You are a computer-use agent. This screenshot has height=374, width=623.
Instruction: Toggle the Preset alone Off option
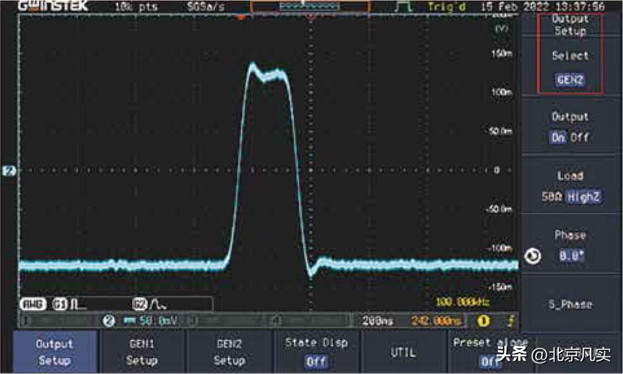(490, 352)
